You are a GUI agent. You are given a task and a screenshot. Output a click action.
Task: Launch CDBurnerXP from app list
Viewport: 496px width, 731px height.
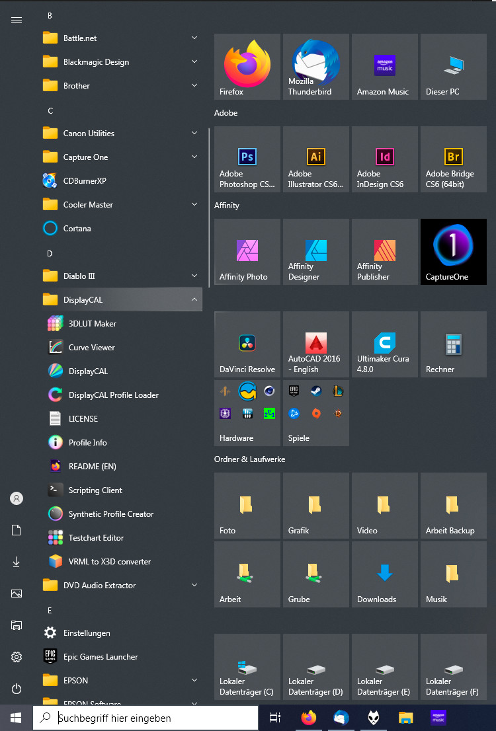click(122, 180)
